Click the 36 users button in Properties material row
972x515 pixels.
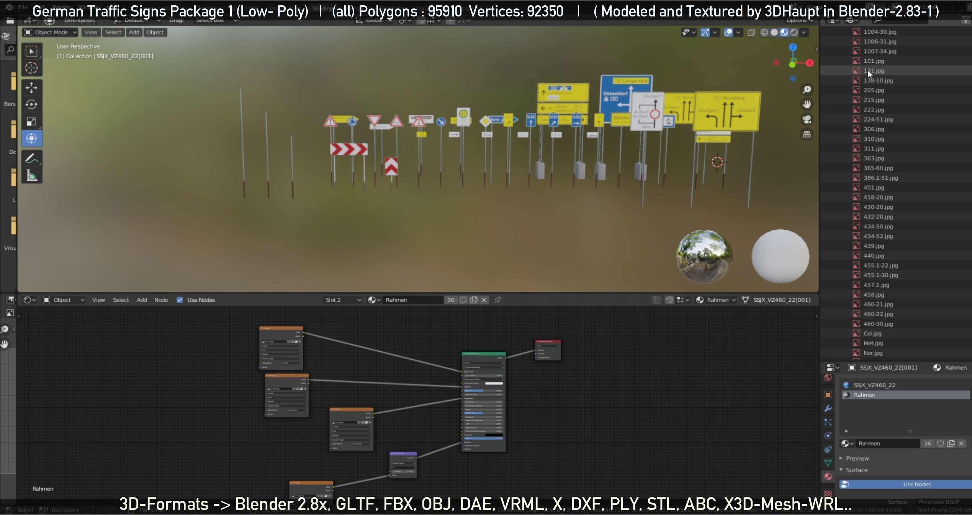pyautogui.click(x=928, y=443)
